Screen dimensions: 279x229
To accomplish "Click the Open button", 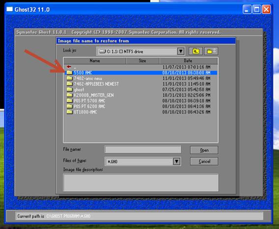I will click(204, 150).
